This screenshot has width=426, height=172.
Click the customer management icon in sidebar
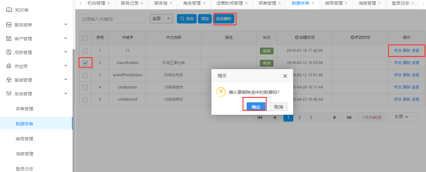coord(9,38)
